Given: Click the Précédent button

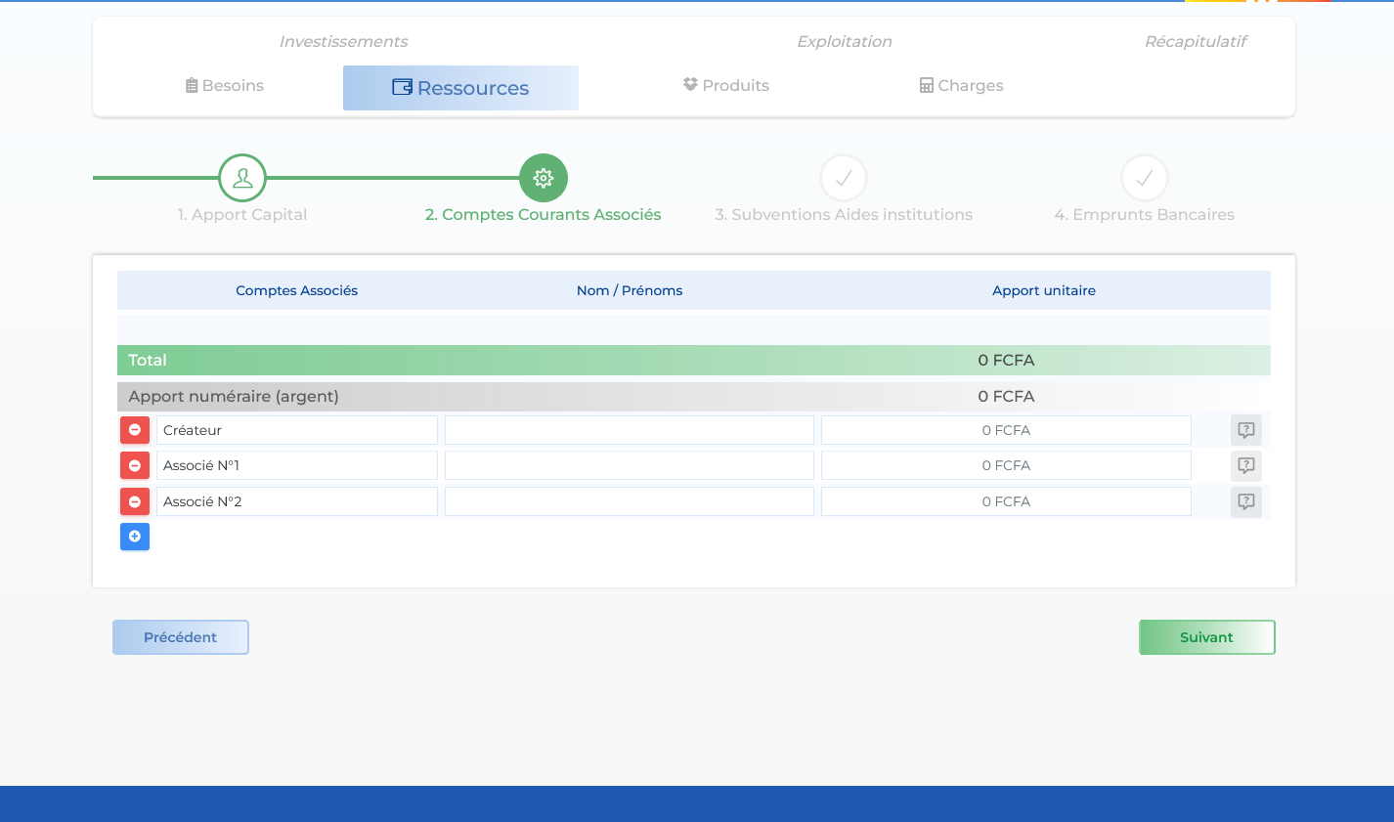Looking at the screenshot, I should click(181, 637).
